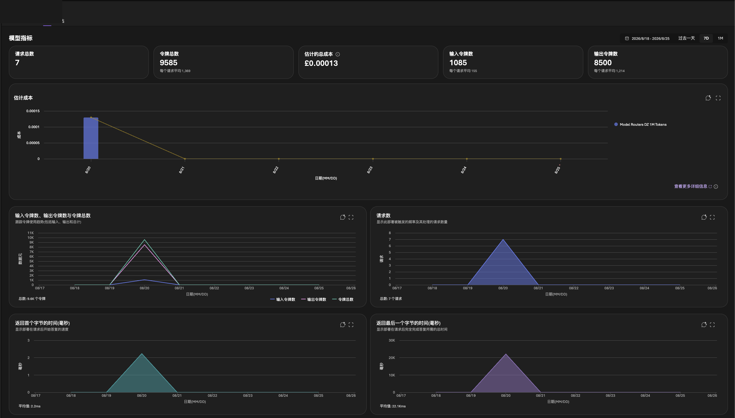View the 返回最后一个字节的时间 chart fullscreen
The image size is (735, 418).
712,325
